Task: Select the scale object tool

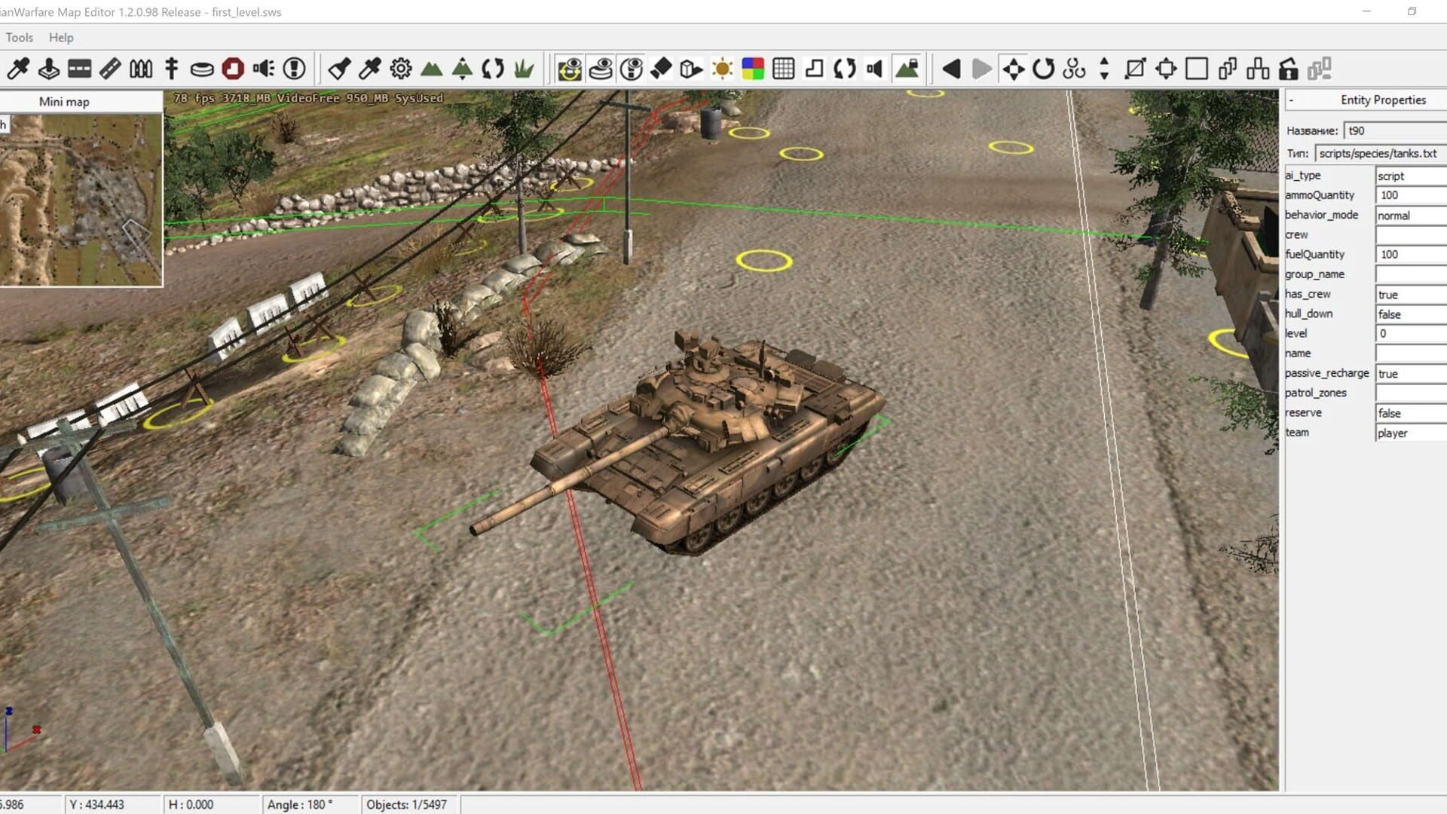Action: [x=1135, y=69]
